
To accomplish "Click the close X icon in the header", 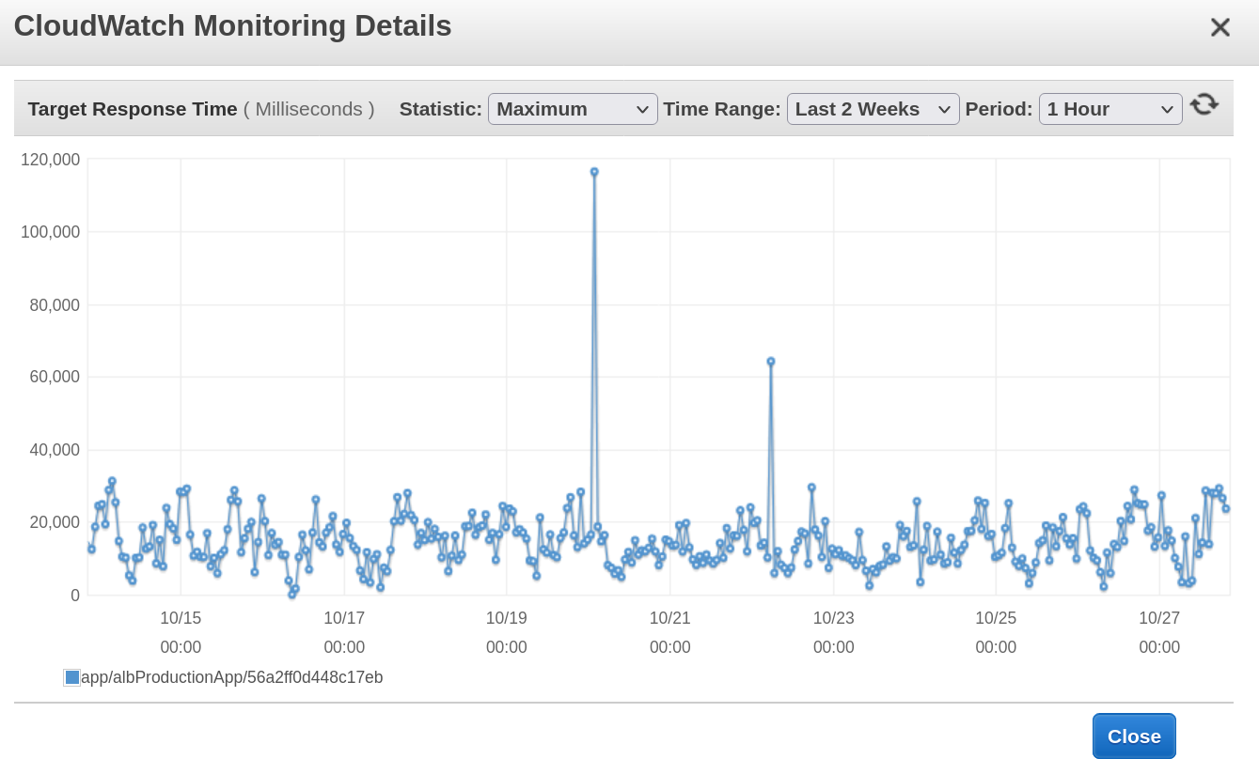I will (x=1220, y=27).
